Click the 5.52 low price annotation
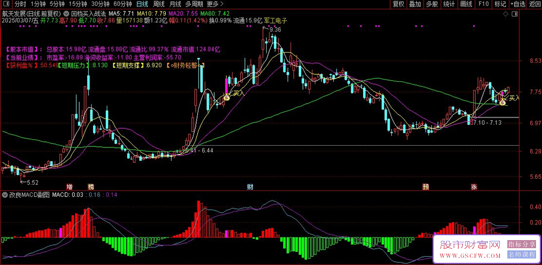The image size is (542, 265). tap(33, 182)
